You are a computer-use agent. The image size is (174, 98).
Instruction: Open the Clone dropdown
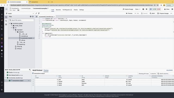(138, 9)
